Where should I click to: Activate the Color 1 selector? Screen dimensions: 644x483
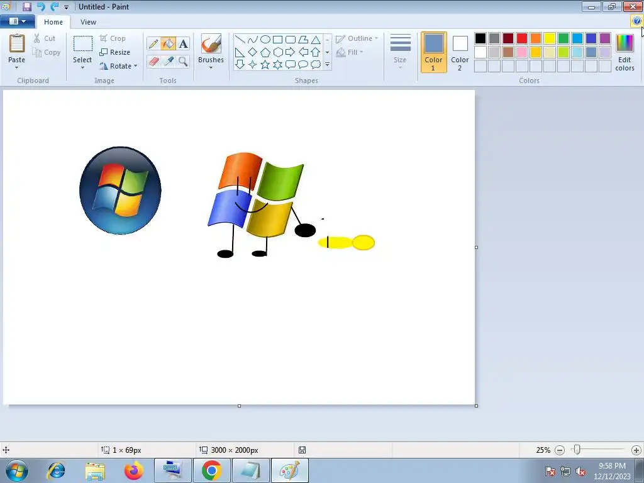(434, 52)
